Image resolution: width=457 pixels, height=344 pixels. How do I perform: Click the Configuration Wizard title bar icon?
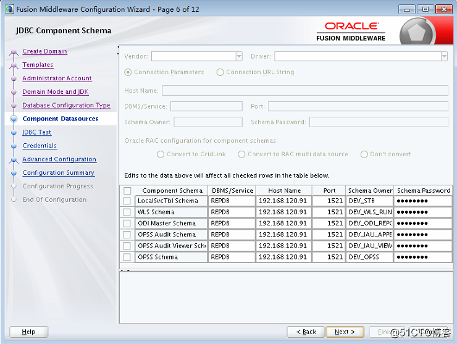pyautogui.click(x=9, y=9)
